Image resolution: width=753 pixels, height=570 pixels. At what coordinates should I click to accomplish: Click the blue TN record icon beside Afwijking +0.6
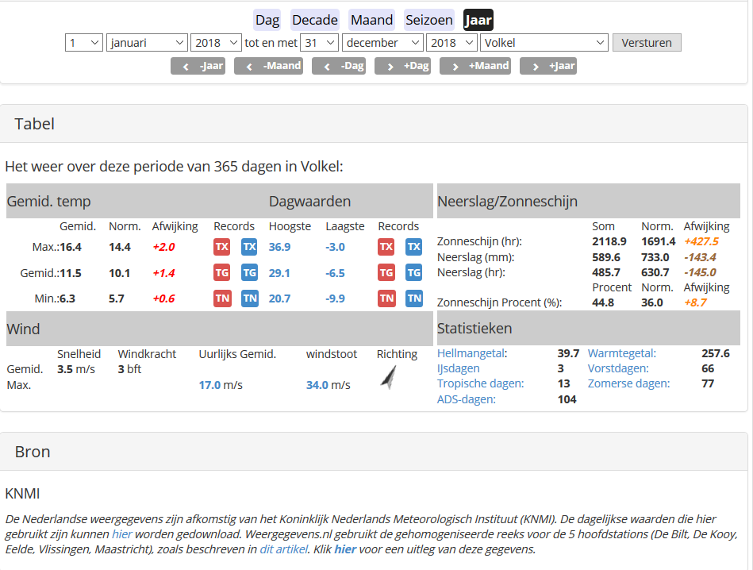(x=250, y=298)
